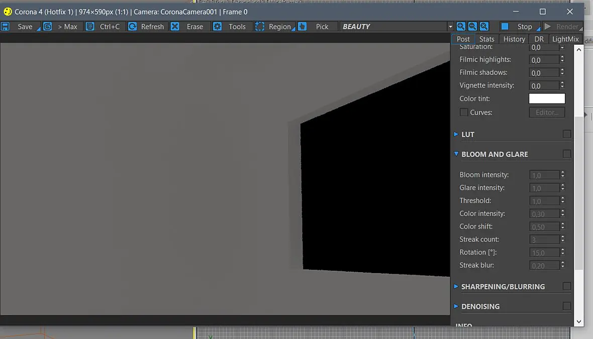Open the Color tint white swatch
Image resolution: width=593 pixels, height=339 pixels.
tap(547, 98)
